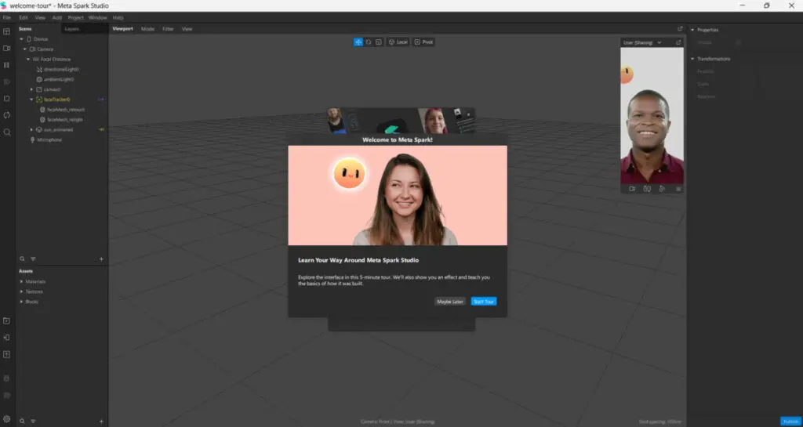Open the Project menu

tap(75, 17)
